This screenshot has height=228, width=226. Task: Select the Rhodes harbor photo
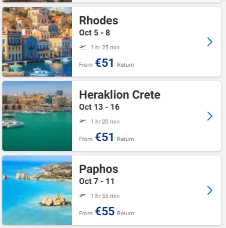[x=37, y=42]
